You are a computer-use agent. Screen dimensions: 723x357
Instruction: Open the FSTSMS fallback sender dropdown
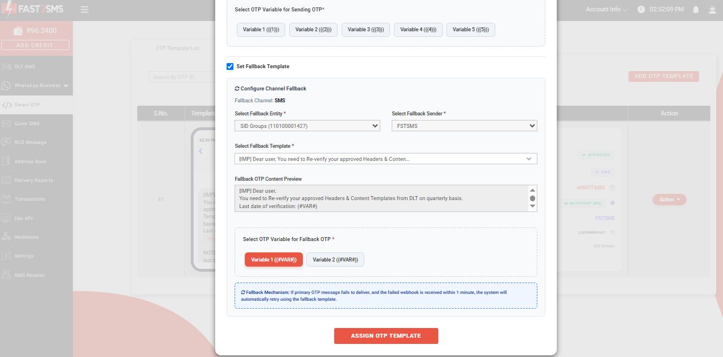(x=465, y=126)
